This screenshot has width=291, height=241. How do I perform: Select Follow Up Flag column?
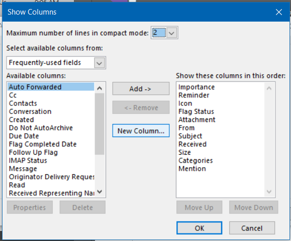click(51, 152)
